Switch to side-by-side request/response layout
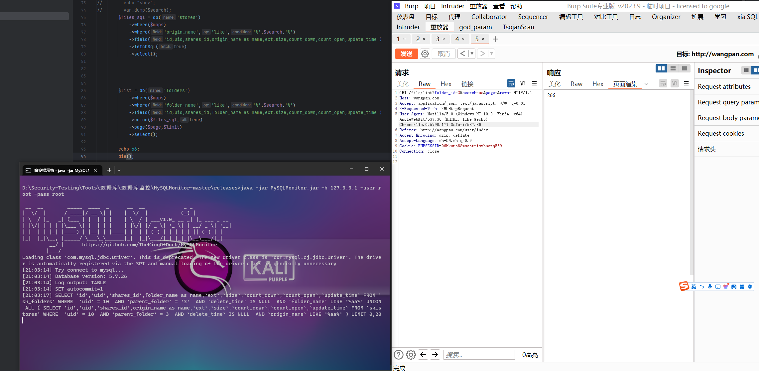759x371 pixels. [661, 68]
